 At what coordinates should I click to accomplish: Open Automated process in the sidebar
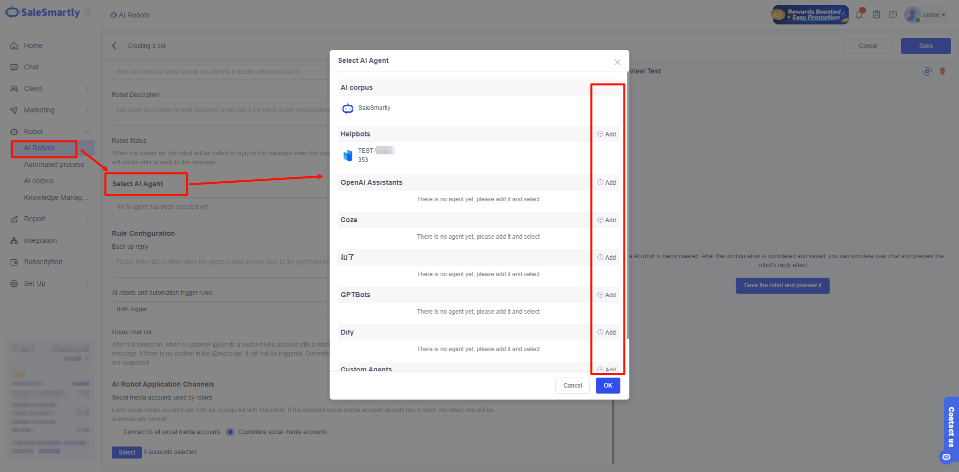(x=54, y=164)
